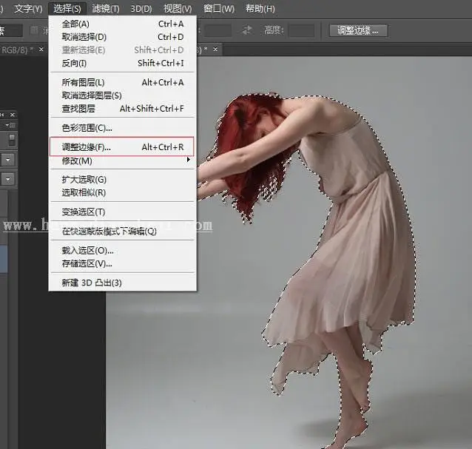
Task: Choose 取消选择图层(S) entry
Action: pos(123,95)
